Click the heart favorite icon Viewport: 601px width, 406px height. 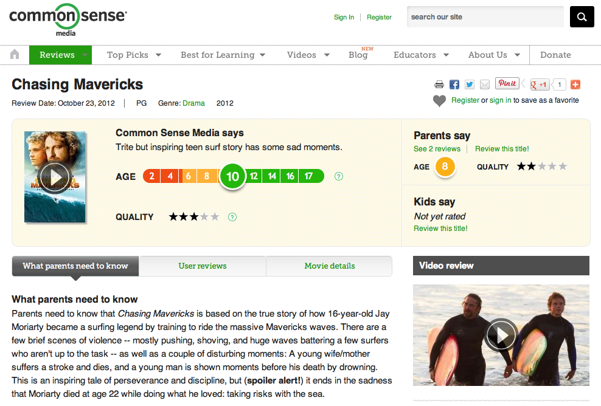[x=439, y=101]
